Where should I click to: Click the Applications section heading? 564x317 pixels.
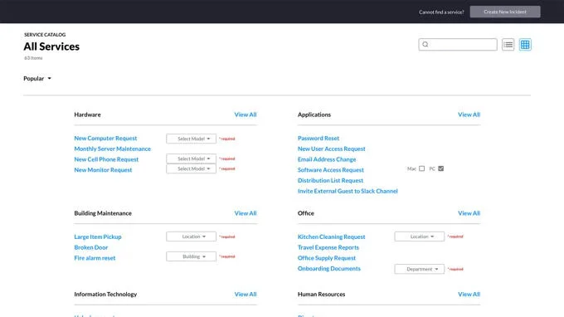pyautogui.click(x=314, y=115)
